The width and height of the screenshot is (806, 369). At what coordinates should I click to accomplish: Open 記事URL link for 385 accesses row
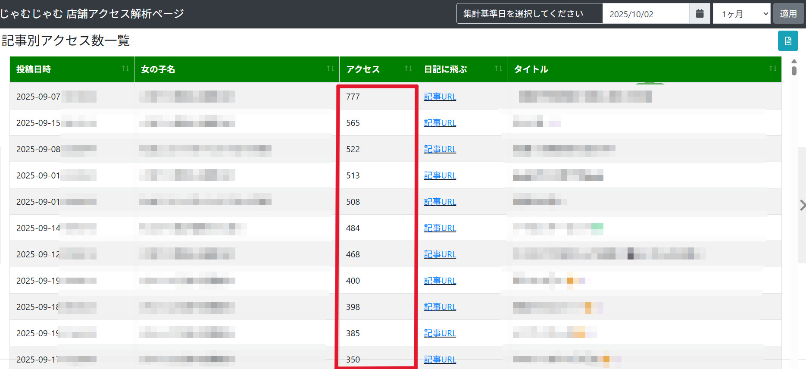pyautogui.click(x=440, y=333)
